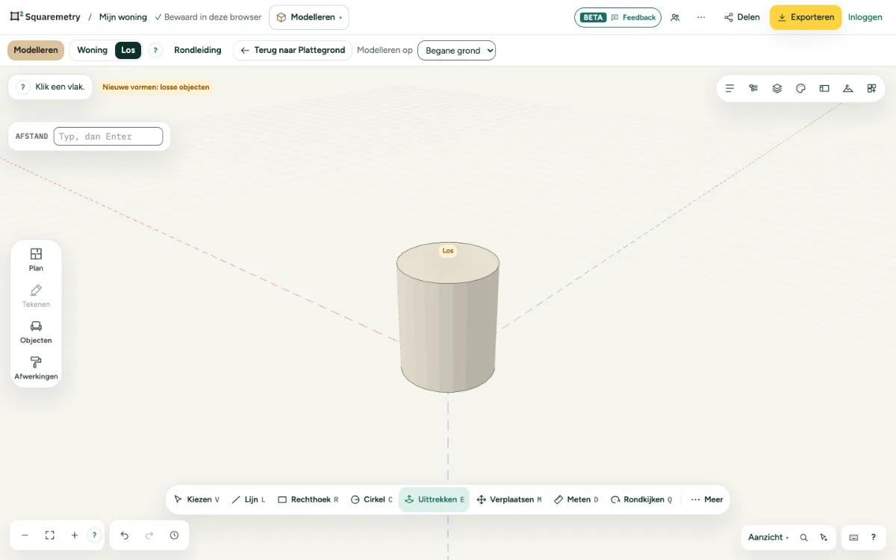896x560 pixels.
Task: Select the Kiezen tool
Action: coord(196,500)
